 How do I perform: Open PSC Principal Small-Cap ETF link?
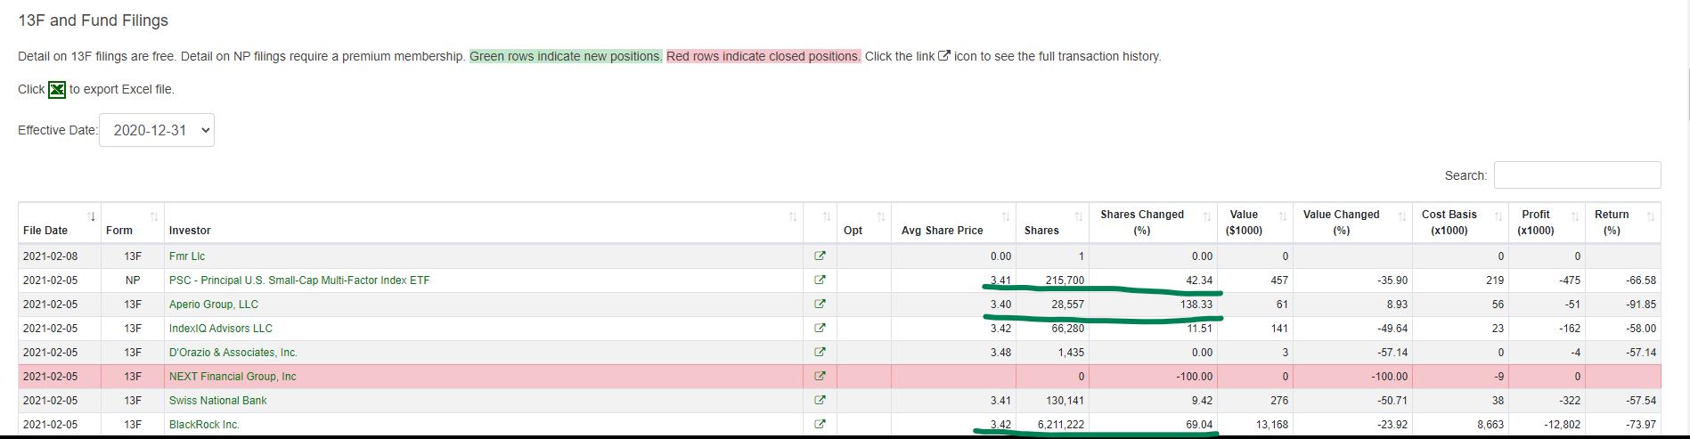click(x=299, y=280)
